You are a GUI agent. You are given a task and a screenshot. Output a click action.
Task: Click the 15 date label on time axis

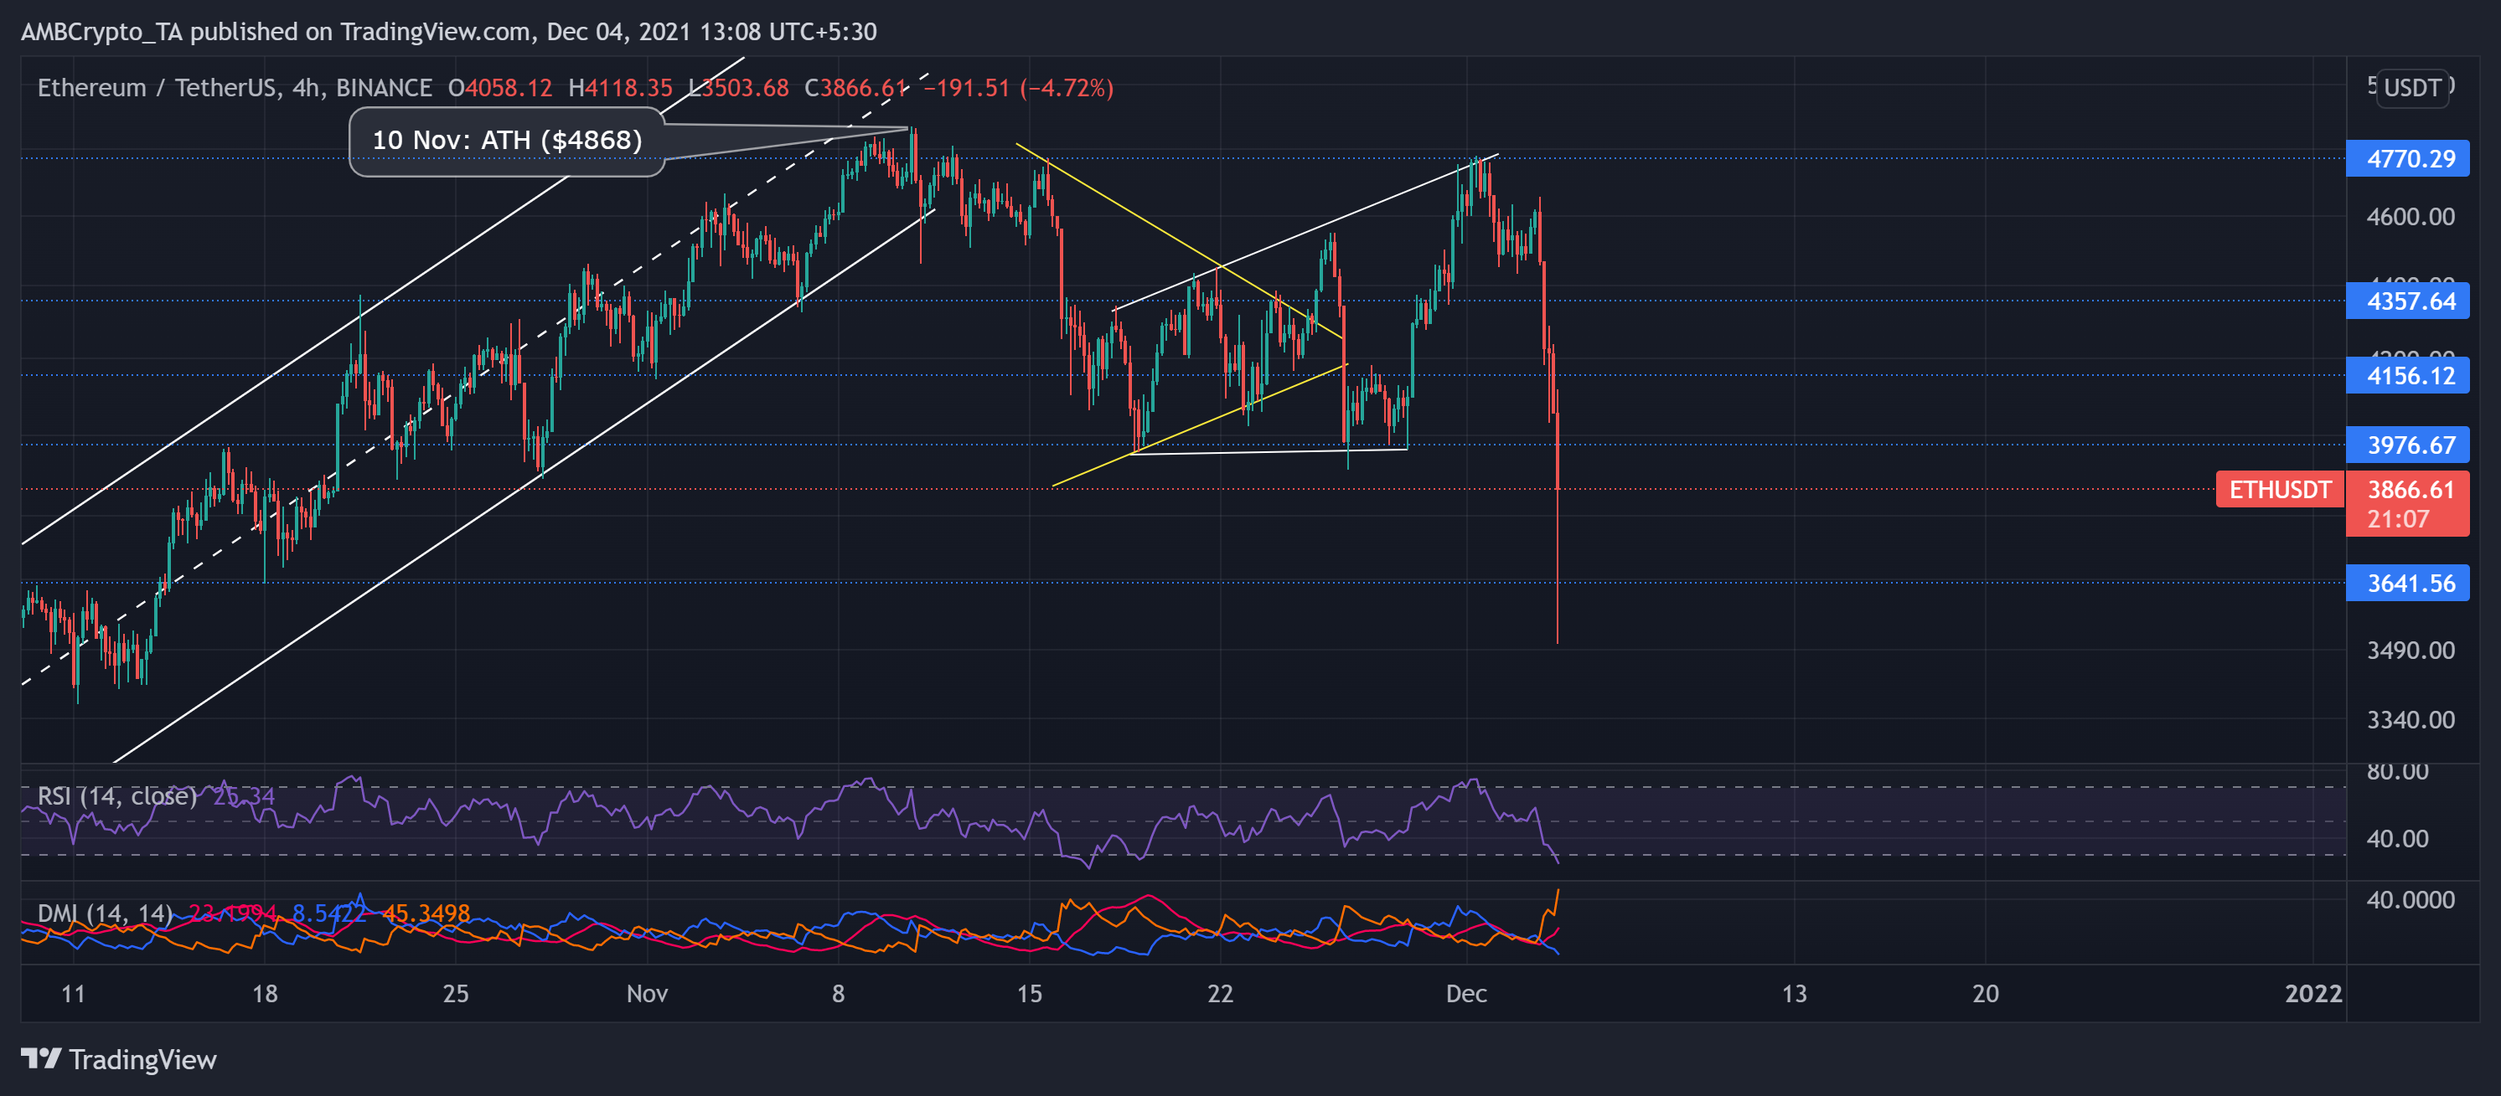(1029, 993)
